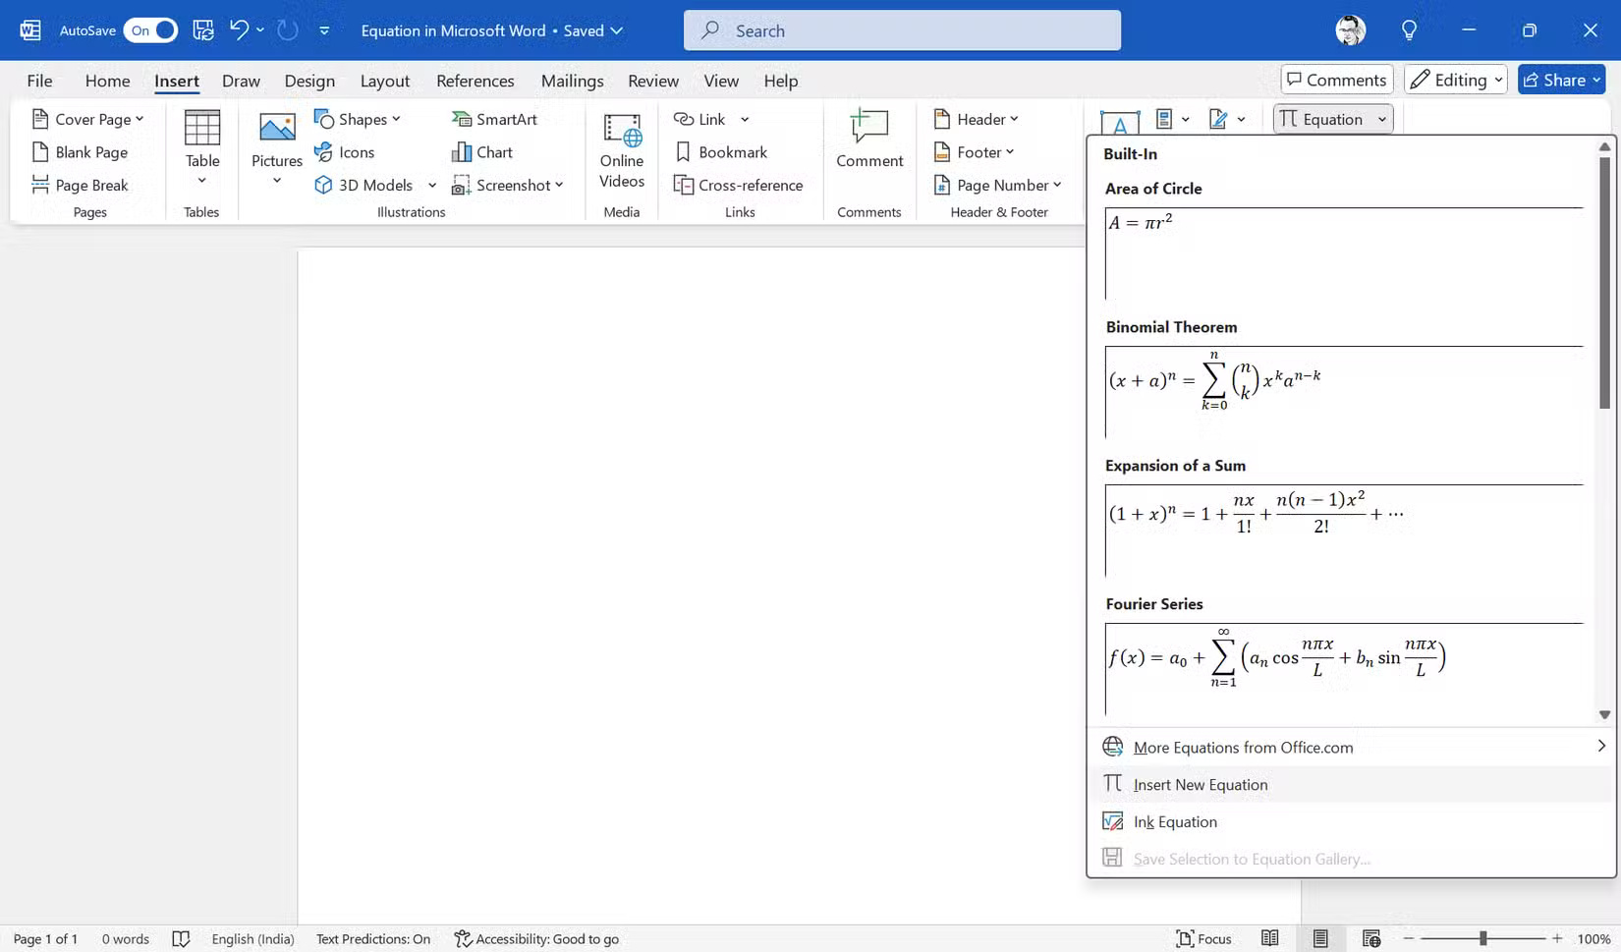Toggle Text Predictions in status bar

click(x=372, y=938)
